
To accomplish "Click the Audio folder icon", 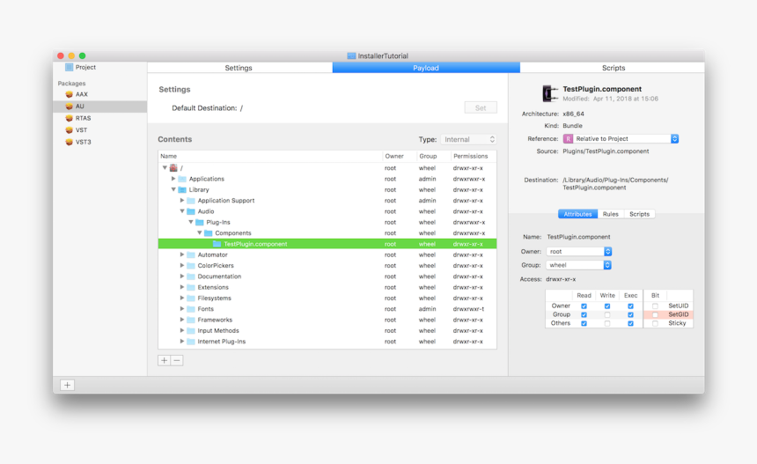I will point(191,211).
